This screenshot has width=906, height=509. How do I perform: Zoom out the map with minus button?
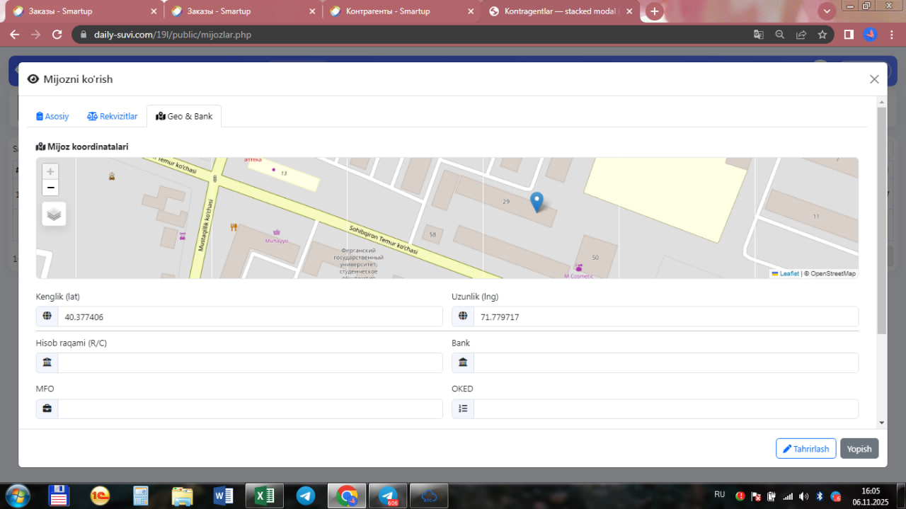(x=50, y=188)
